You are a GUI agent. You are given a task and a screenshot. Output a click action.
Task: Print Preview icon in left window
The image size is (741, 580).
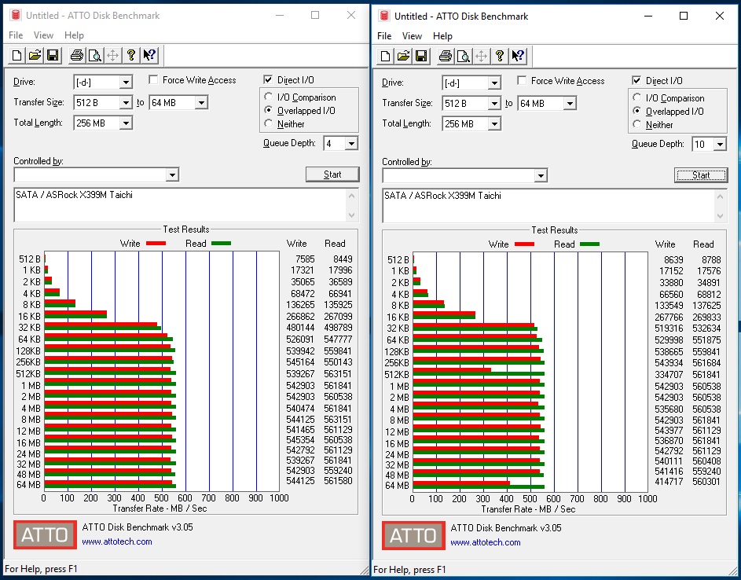coord(94,55)
